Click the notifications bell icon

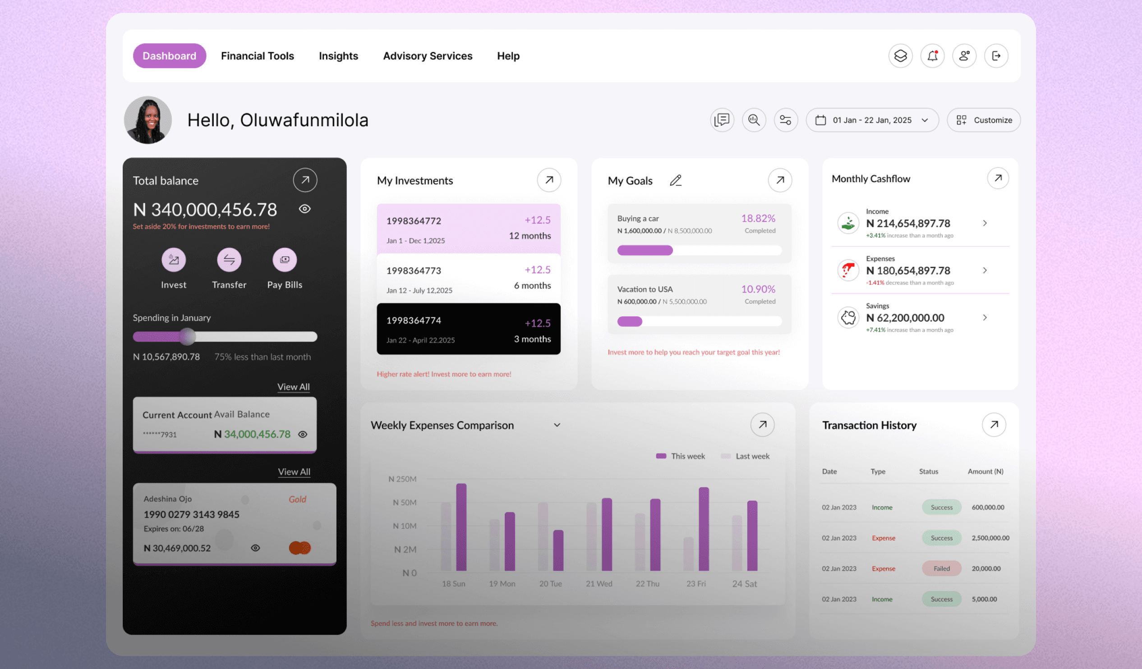coord(932,56)
